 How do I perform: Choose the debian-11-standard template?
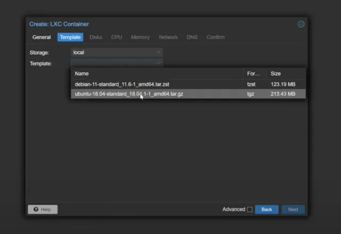tap(122, 84)
